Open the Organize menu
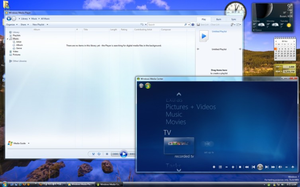 coord(12,25)
